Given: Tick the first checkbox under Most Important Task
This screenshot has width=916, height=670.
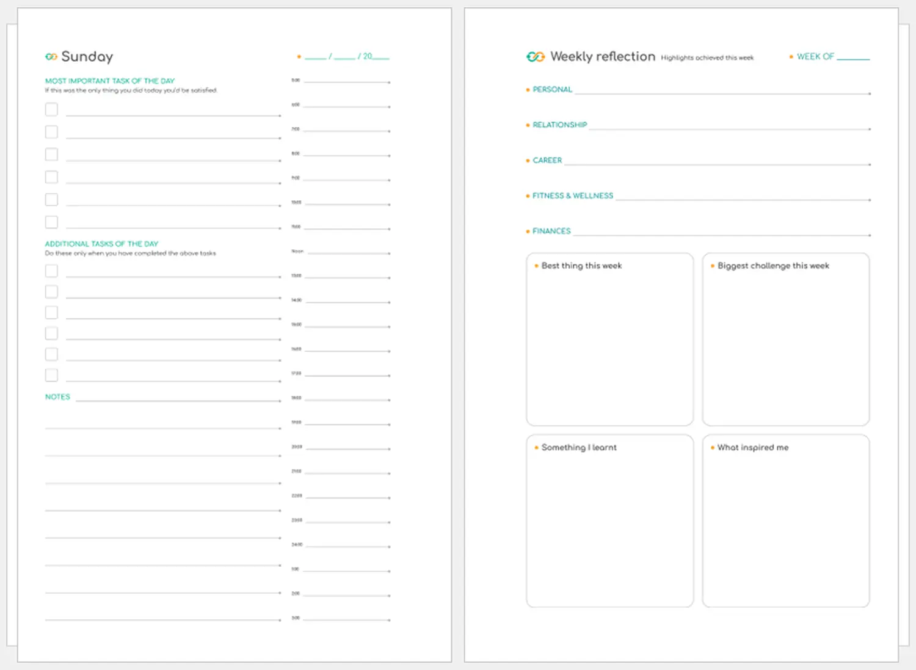Looking at the screenshot, I should pyautogui.click(x=51, y=109).
